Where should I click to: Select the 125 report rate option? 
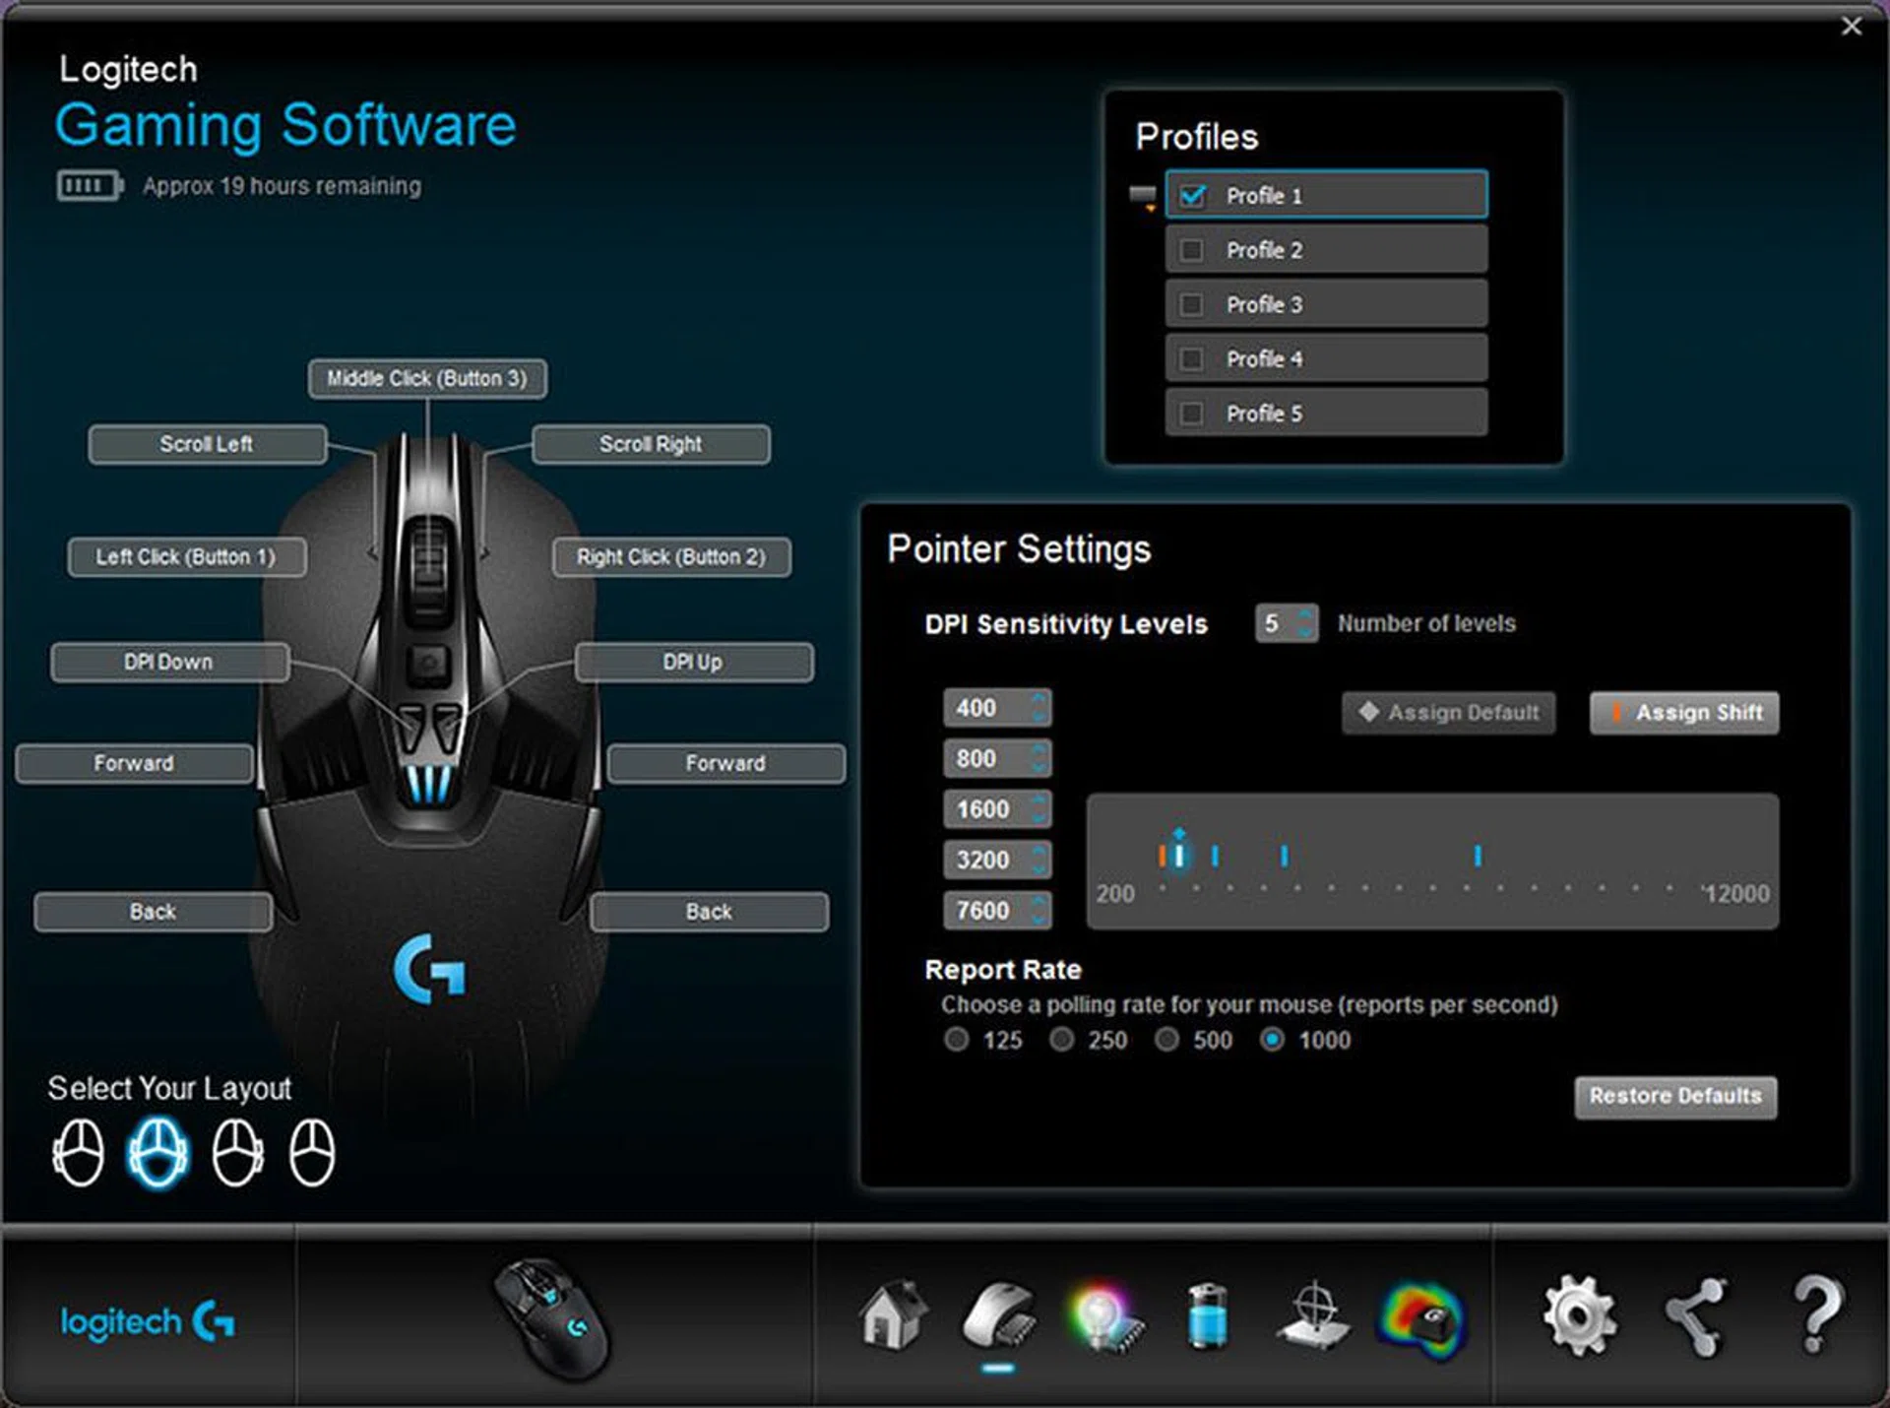(956, 1040)
